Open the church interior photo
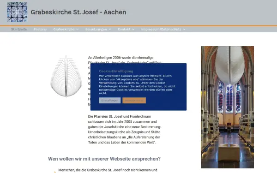Image resolution: width=277 pixels, height=173 pixels. 227,107
